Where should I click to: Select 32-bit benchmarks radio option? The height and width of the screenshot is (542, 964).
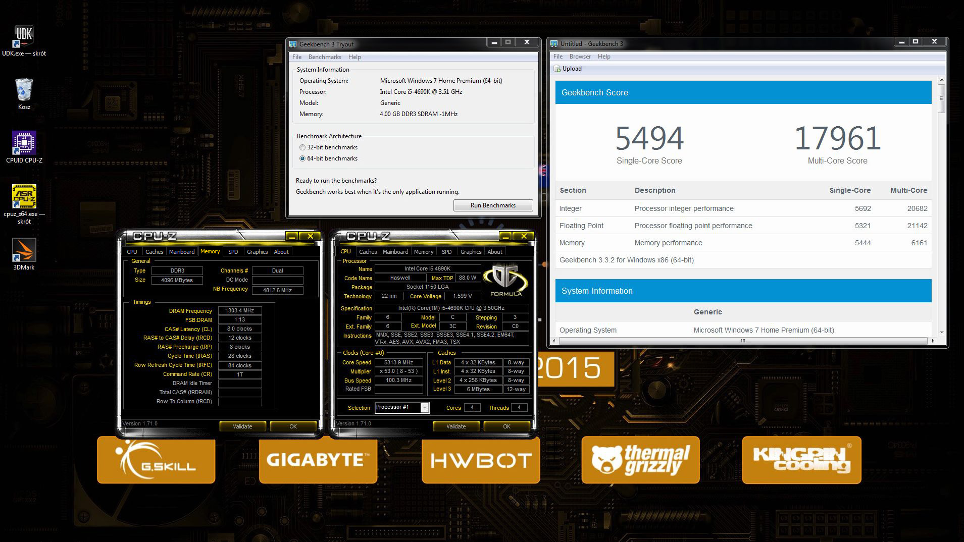[x=302, y=147]
